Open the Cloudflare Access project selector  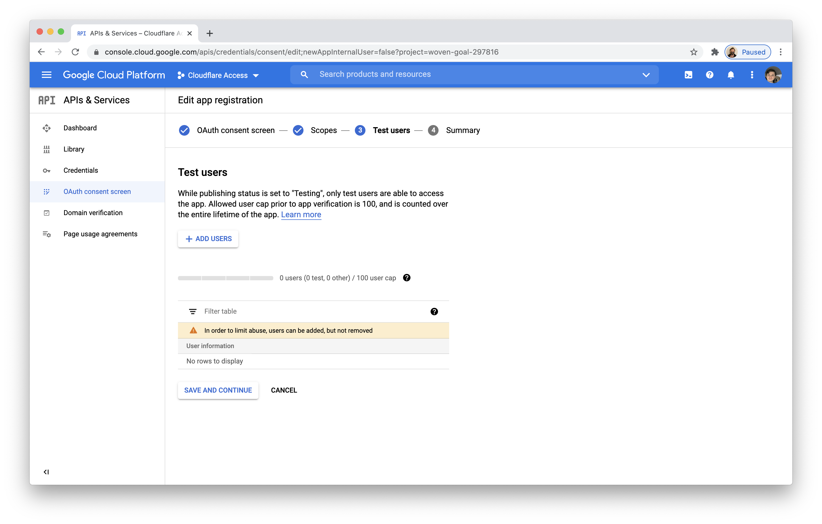point(218,75)
